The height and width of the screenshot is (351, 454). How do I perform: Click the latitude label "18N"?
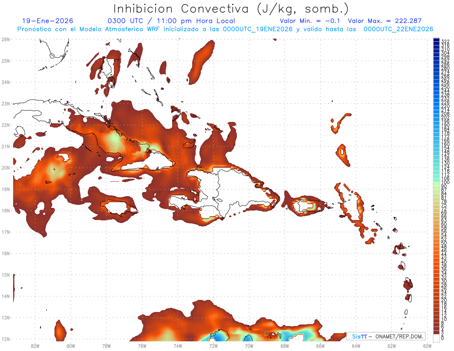[5, 211]
